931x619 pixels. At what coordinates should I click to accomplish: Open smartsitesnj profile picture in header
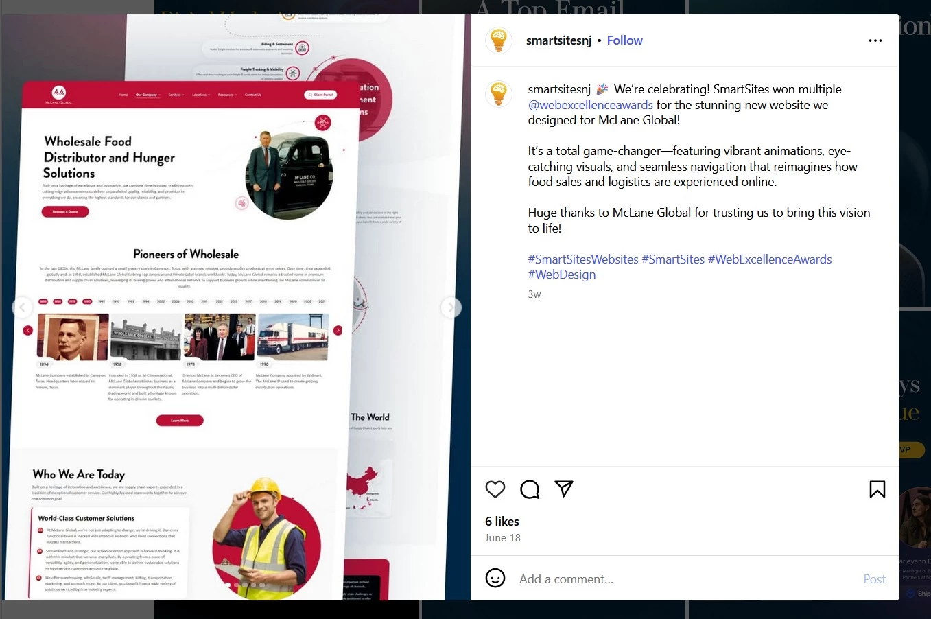(499, 40)
